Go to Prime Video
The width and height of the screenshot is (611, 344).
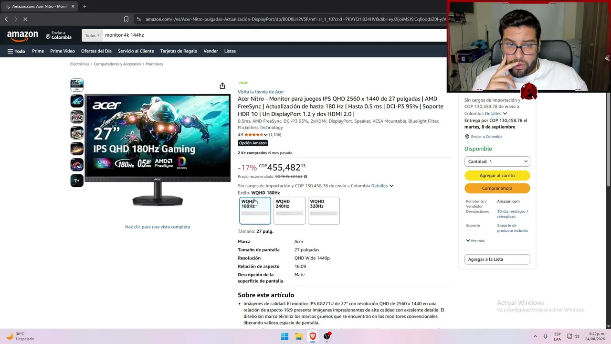click(x=63, y=51)
